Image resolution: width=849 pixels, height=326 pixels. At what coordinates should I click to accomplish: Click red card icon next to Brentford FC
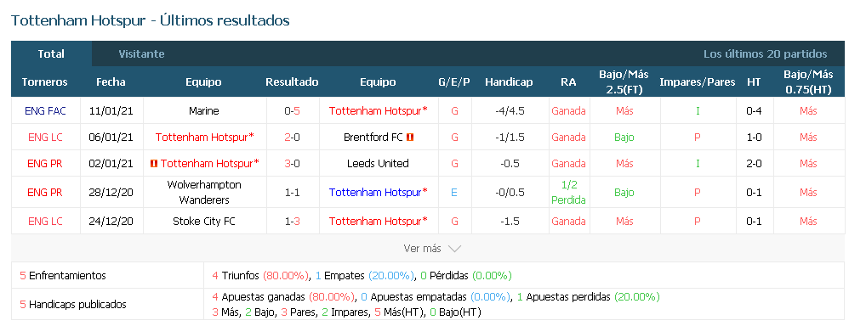tap(410, 138)
